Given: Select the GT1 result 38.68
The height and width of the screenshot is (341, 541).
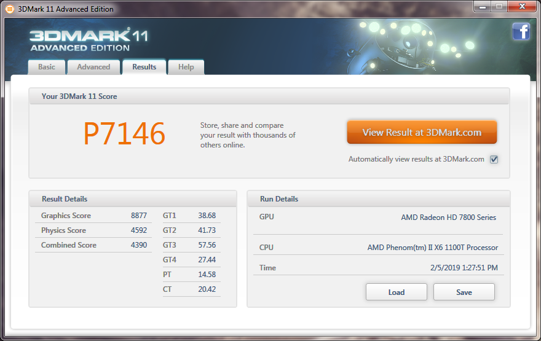Looking at the screenshot, I should pos(207,216).
